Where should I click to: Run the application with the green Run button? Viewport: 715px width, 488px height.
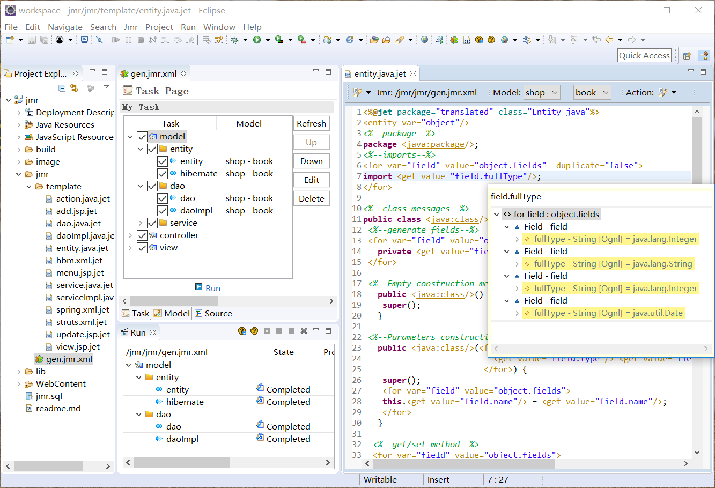[256, 39]
